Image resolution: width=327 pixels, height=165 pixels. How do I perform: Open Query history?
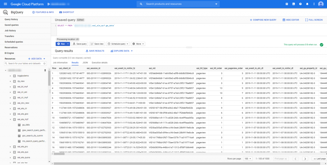tap(11, 19)
